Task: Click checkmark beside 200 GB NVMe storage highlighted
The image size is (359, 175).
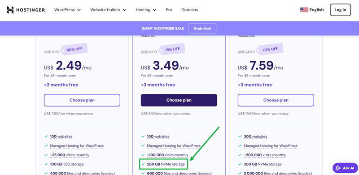Action: 143,164
